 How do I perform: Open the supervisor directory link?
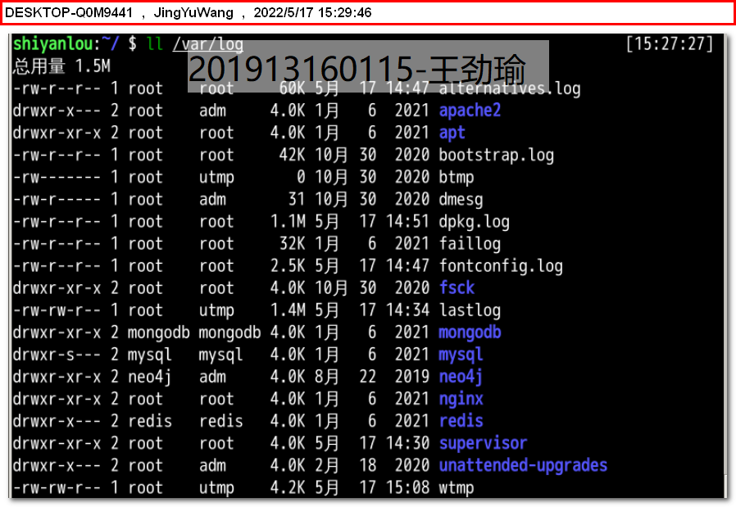(x=482, y=443)
